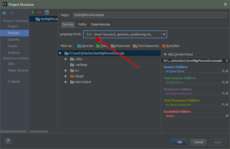Mark folder as Resources
The width and height of the screenshot is (230, 149).
click(120, 46)
